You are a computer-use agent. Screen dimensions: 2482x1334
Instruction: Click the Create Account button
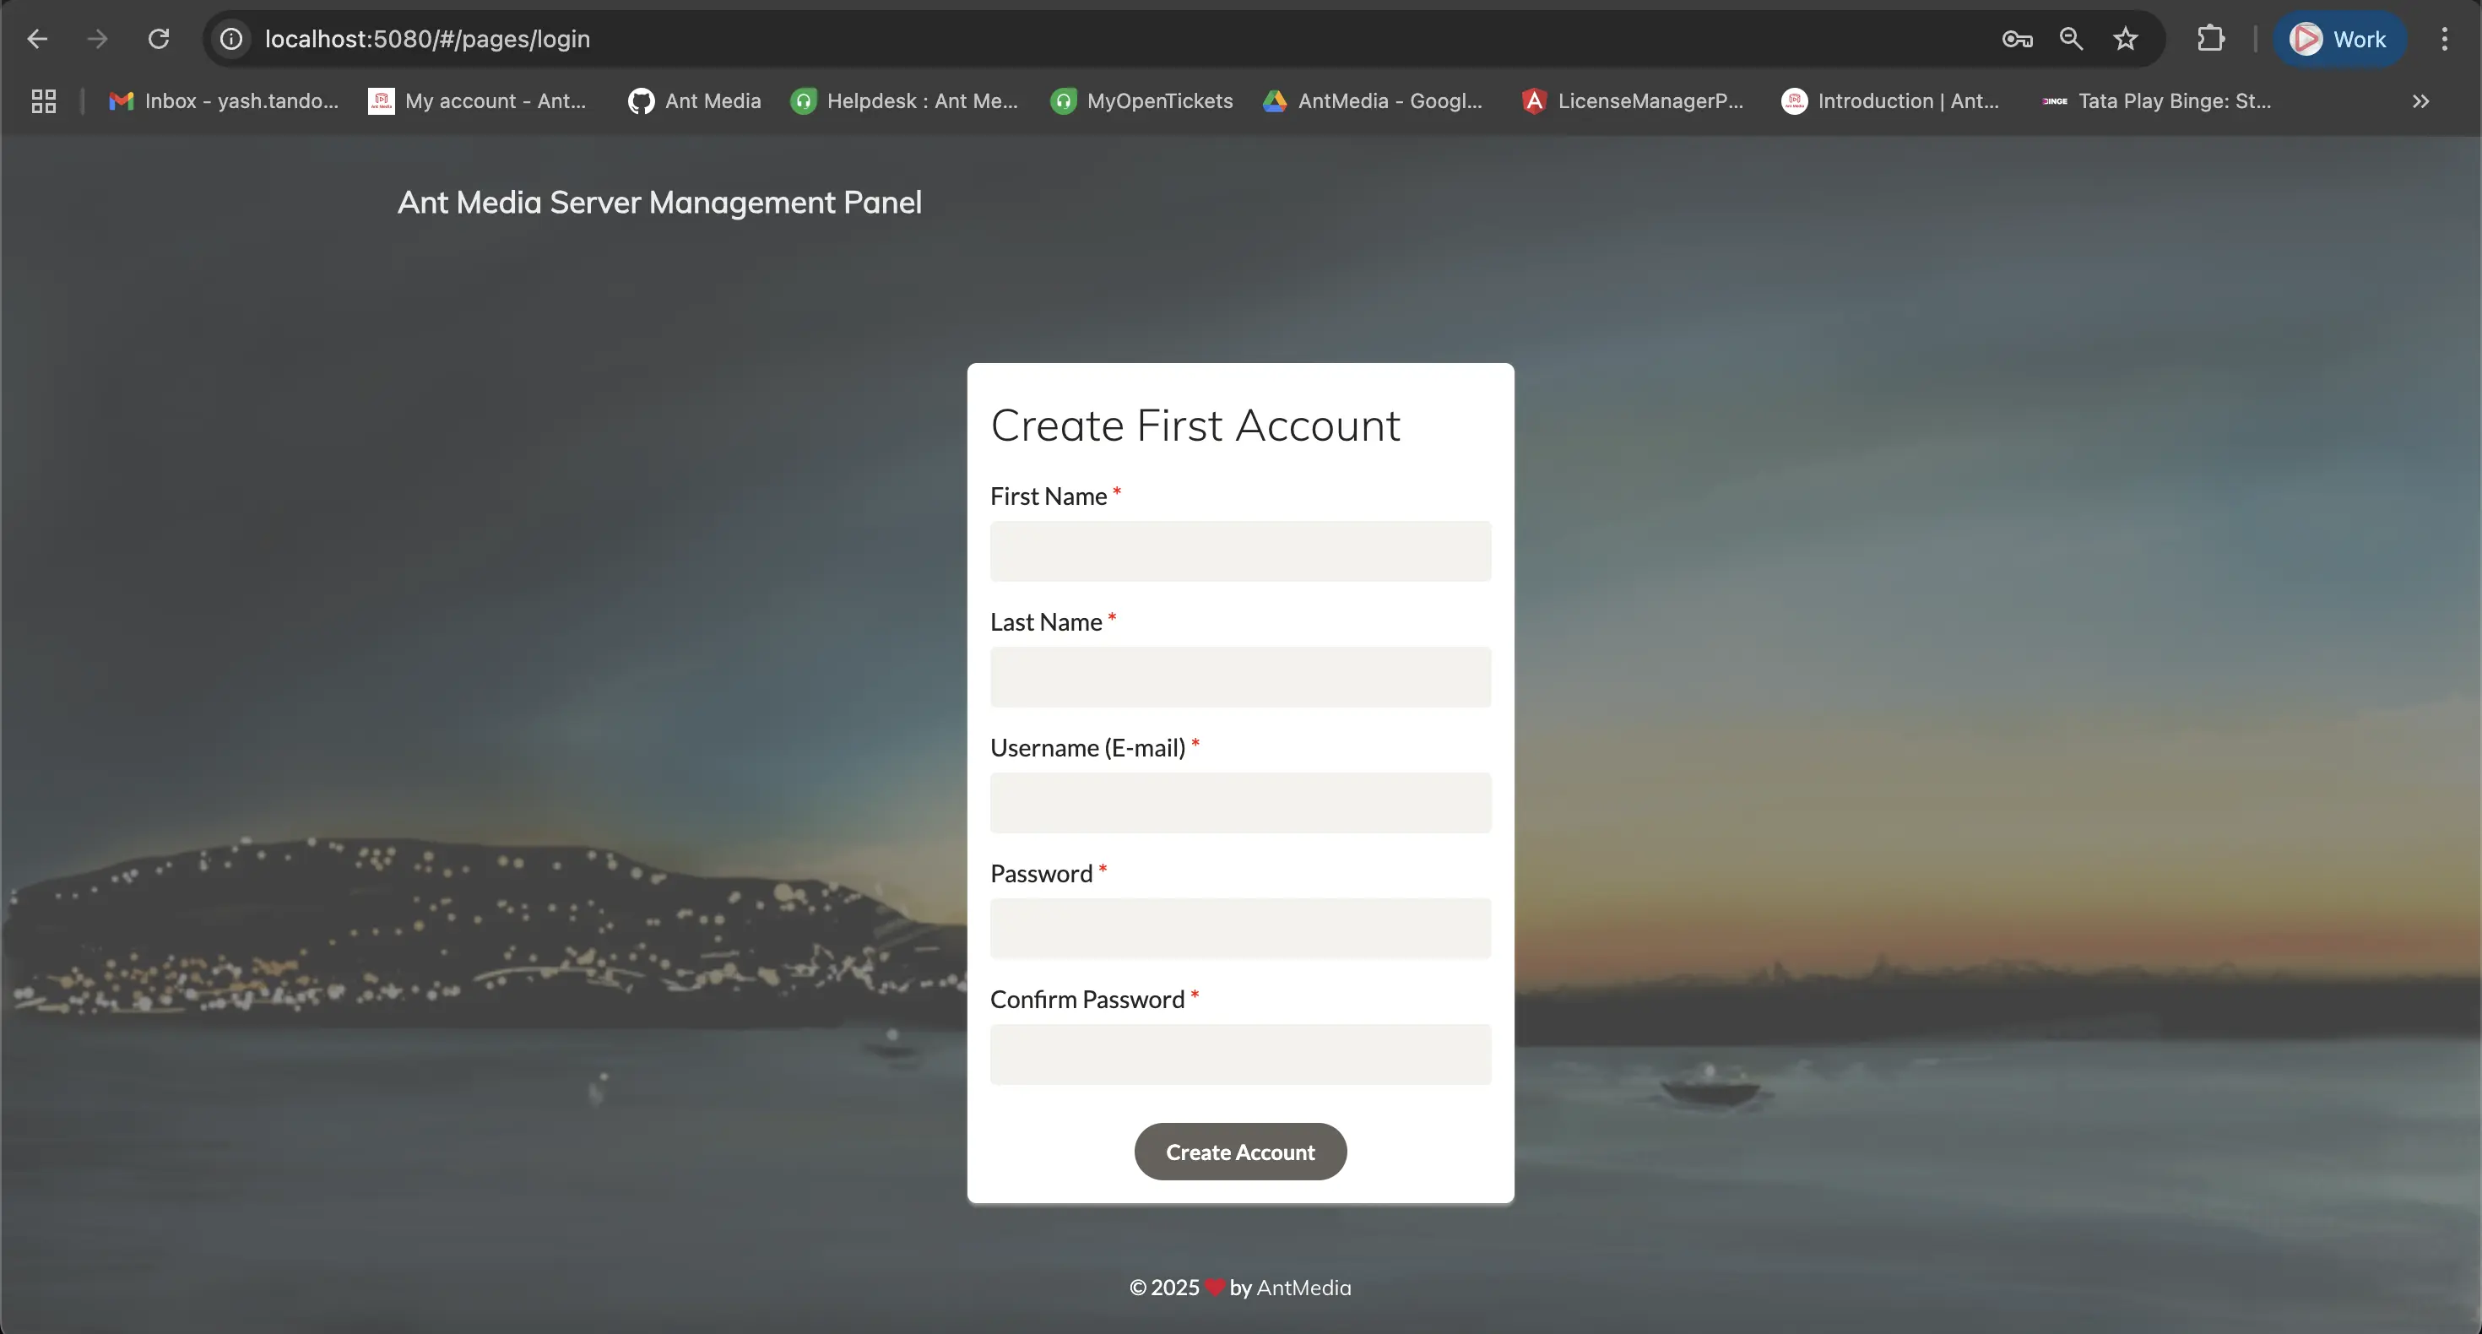click(x=1240, y=1152)
